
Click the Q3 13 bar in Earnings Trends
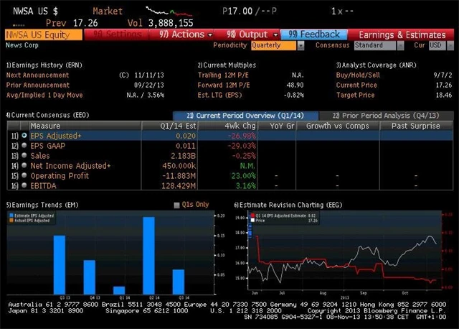coord(60,265)
